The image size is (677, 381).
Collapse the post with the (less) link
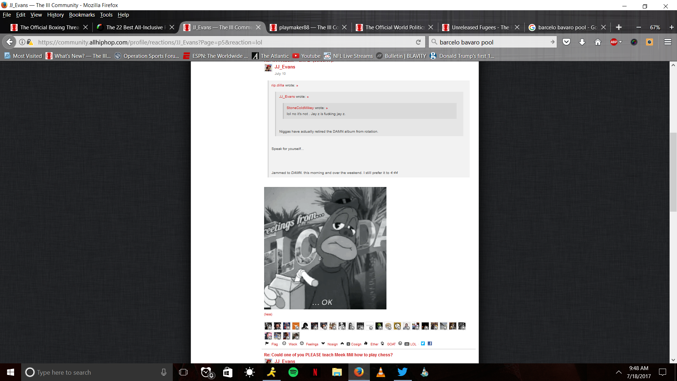[268, 314]
